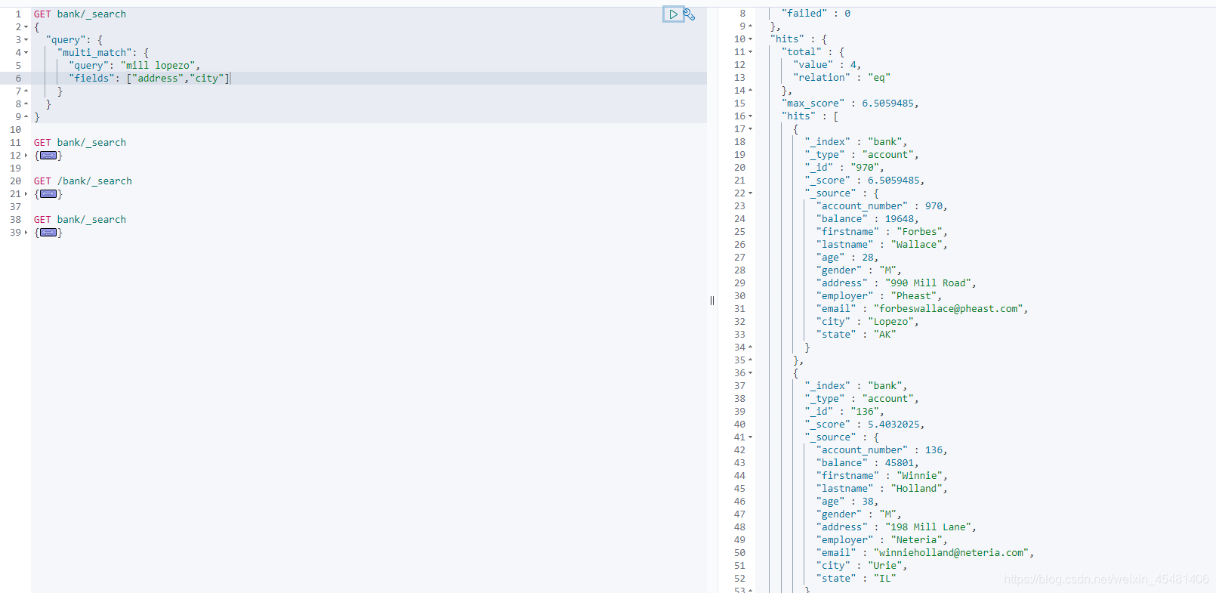Collapse the "query" block at line 3
This screenshot has width=1216, height=593.
[x=26, y=40]
